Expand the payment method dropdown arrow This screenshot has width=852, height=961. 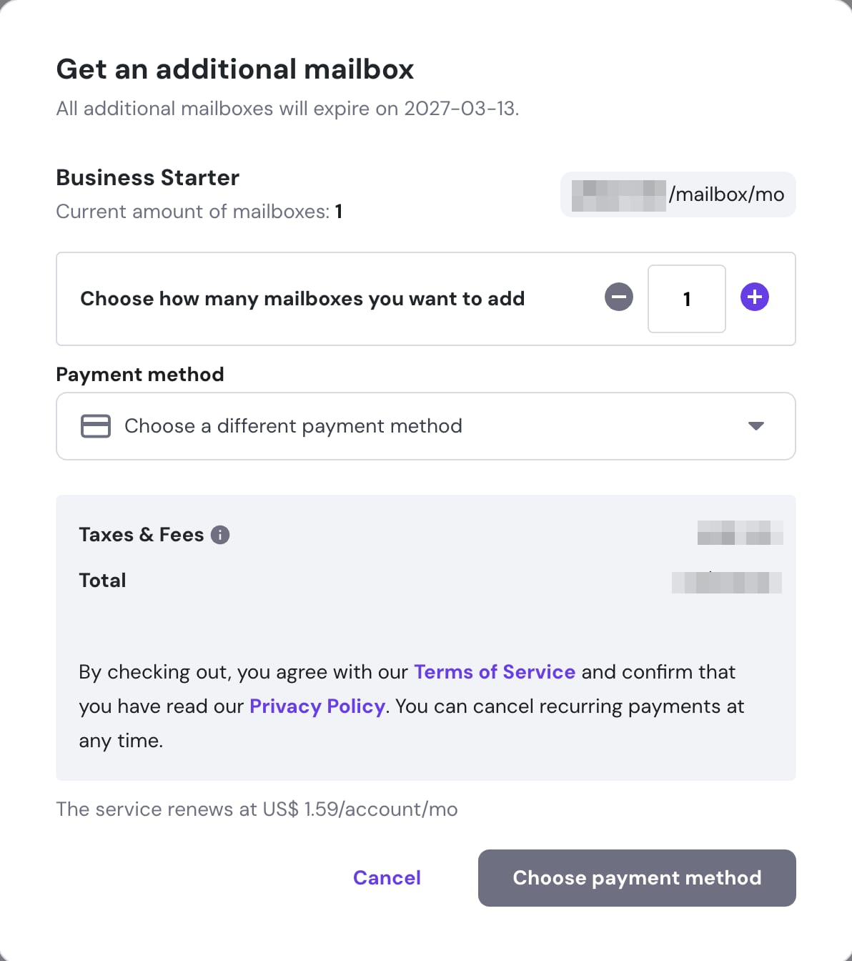pos(756,426)
